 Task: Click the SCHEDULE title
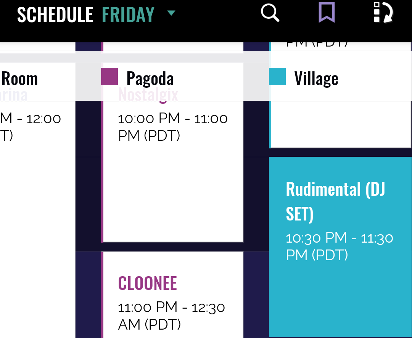(x=55, y=14)
